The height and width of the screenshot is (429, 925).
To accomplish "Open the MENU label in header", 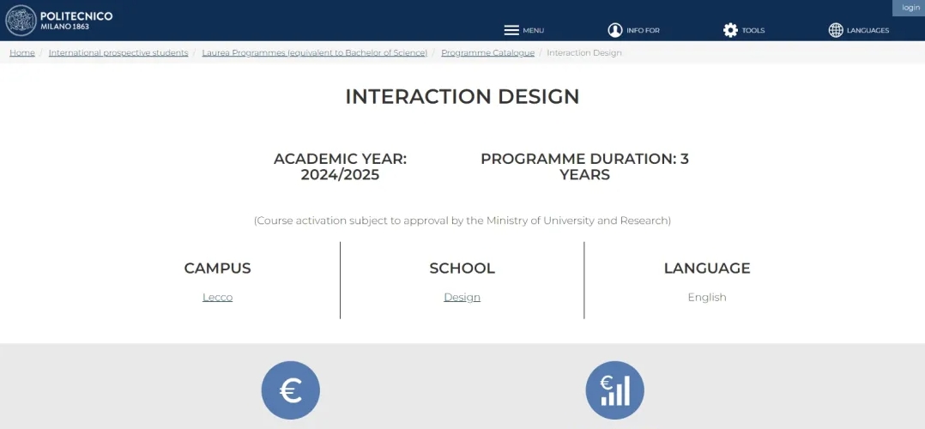I will tap(534, 31).
